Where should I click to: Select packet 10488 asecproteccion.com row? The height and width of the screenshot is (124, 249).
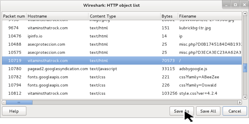[x=122, y=44]
